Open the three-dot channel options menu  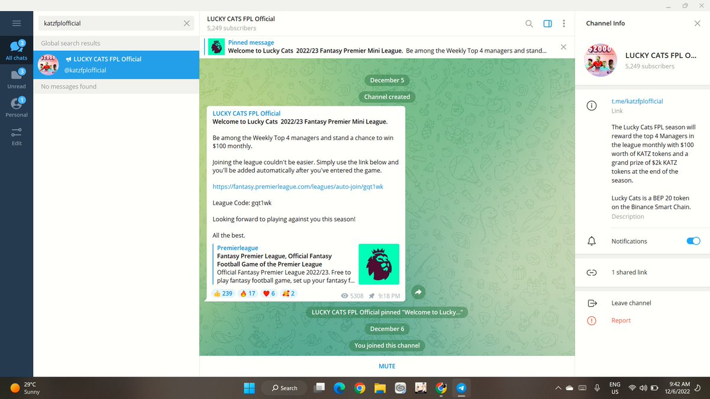pos(564,24)
